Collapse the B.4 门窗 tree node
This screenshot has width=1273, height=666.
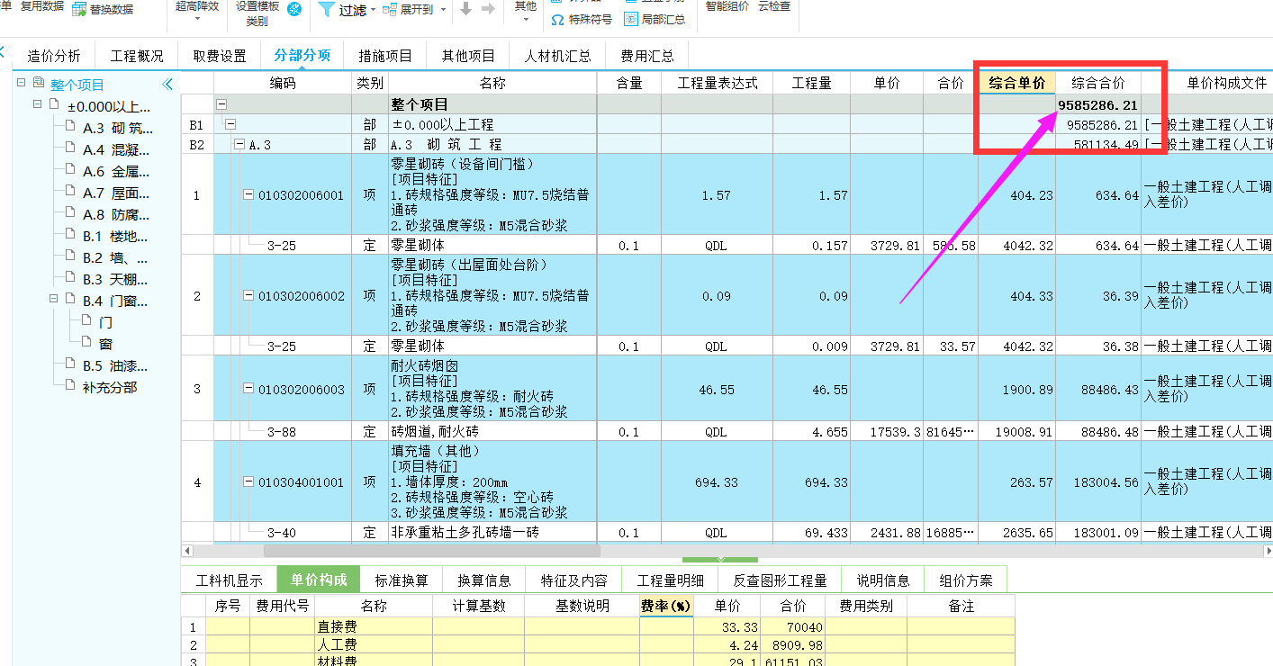[54, 299]
